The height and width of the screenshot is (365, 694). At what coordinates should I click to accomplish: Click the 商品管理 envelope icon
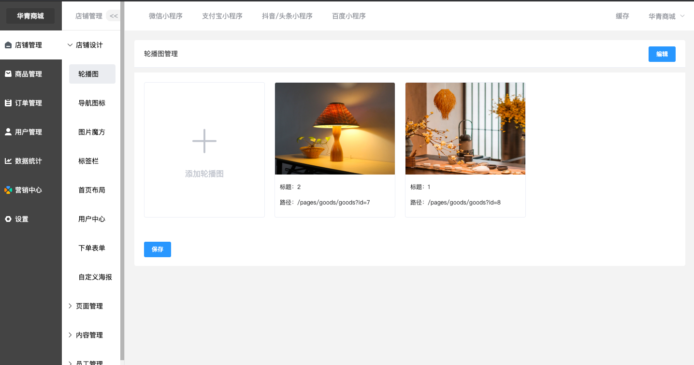[x=8, y=74]
